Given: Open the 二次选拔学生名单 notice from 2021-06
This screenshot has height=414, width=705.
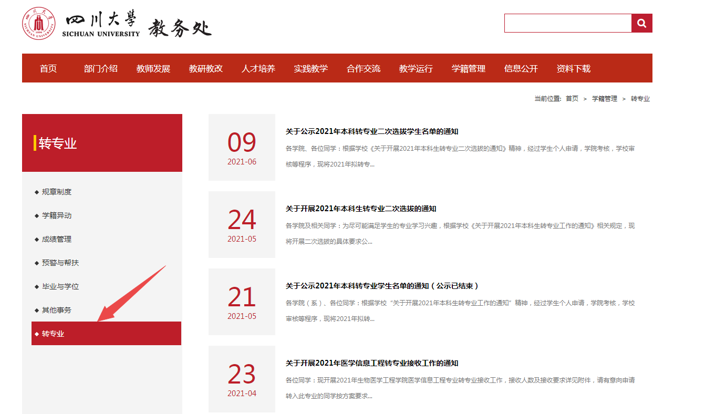Looking at the screenshot, I should pyautogui.click(x=372, y=131).
